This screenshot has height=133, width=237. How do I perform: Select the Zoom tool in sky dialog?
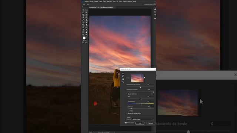point(123,82)
